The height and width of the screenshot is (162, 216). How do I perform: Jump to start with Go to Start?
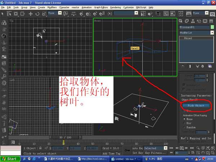[x=171, y=148]
